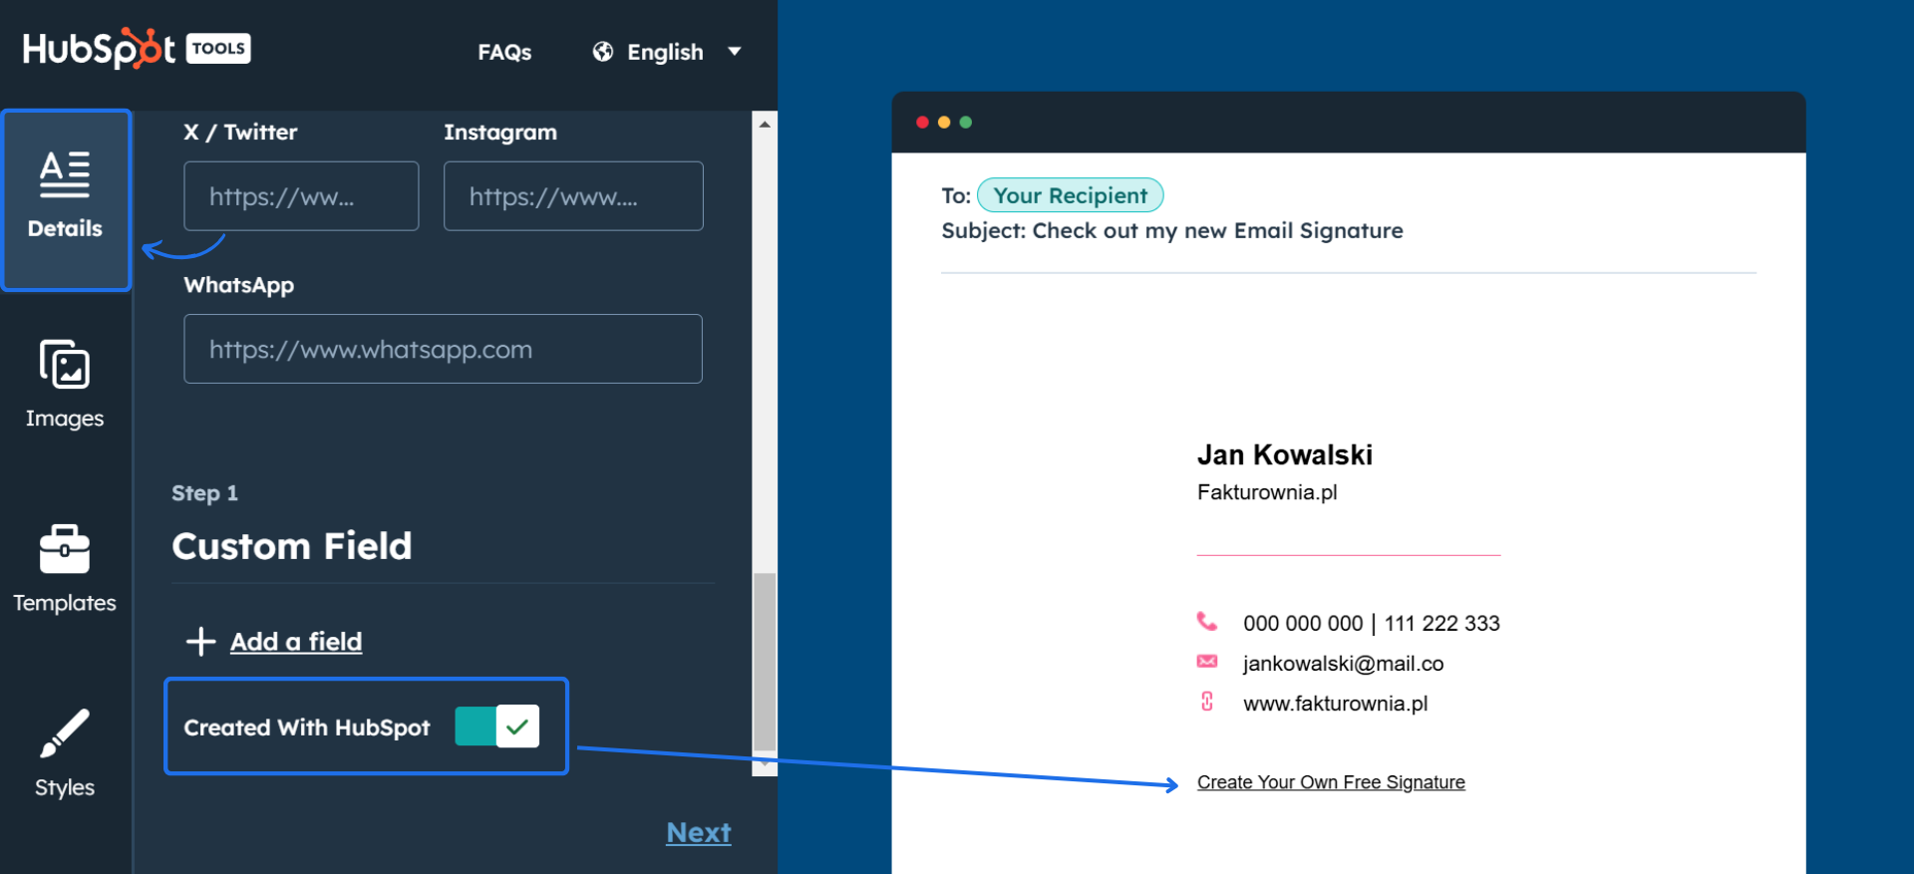Viewport: 1914px width, 874px height.
Task: Click the phone icon in signature preview
Action: (x=1207, y=622)
